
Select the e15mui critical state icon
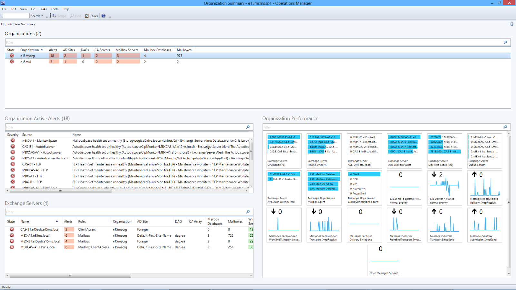[12, 62]
